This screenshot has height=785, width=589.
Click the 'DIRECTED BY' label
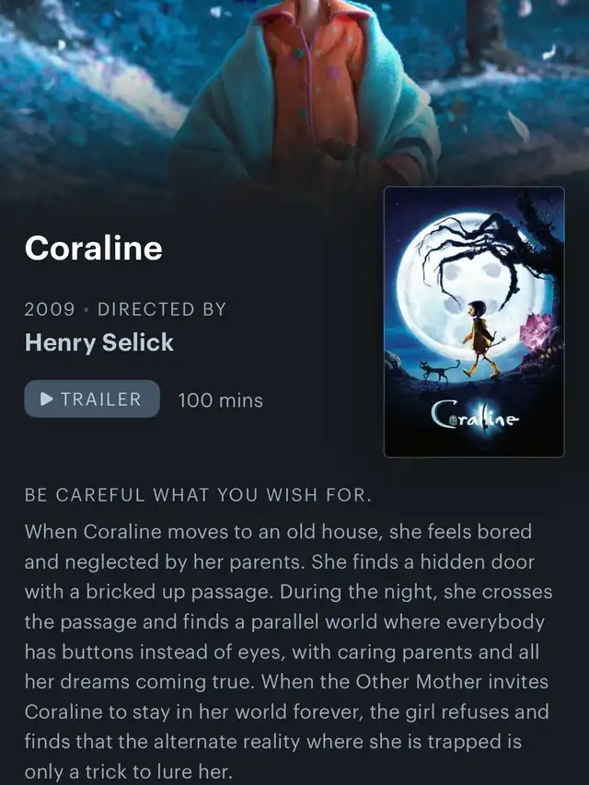tap(162, 309)
